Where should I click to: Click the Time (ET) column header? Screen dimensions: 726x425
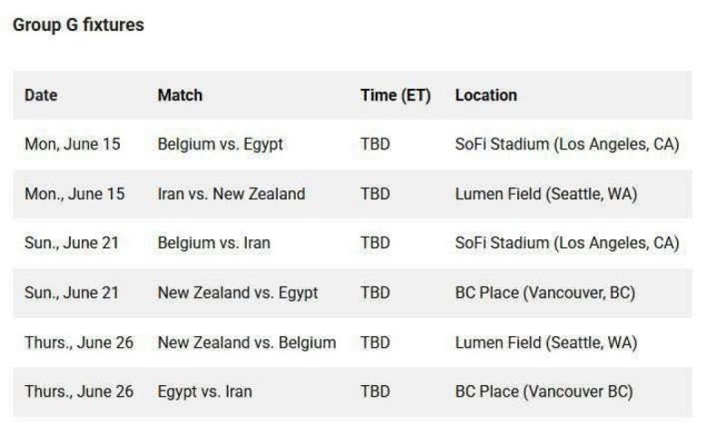coord(395,95)
